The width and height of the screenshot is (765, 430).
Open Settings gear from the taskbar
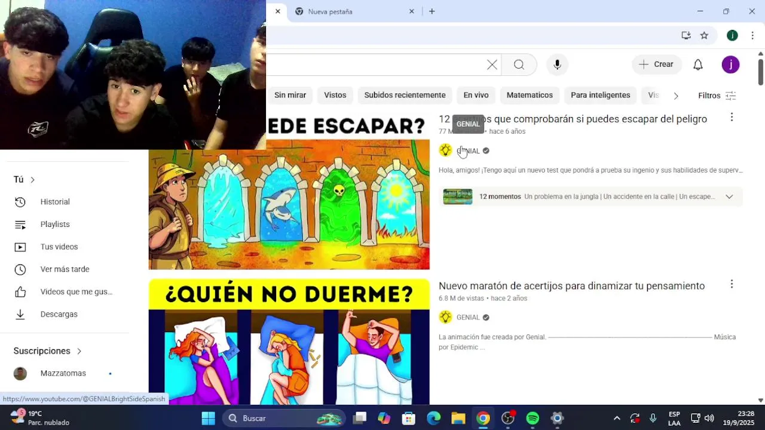(557, 418)
